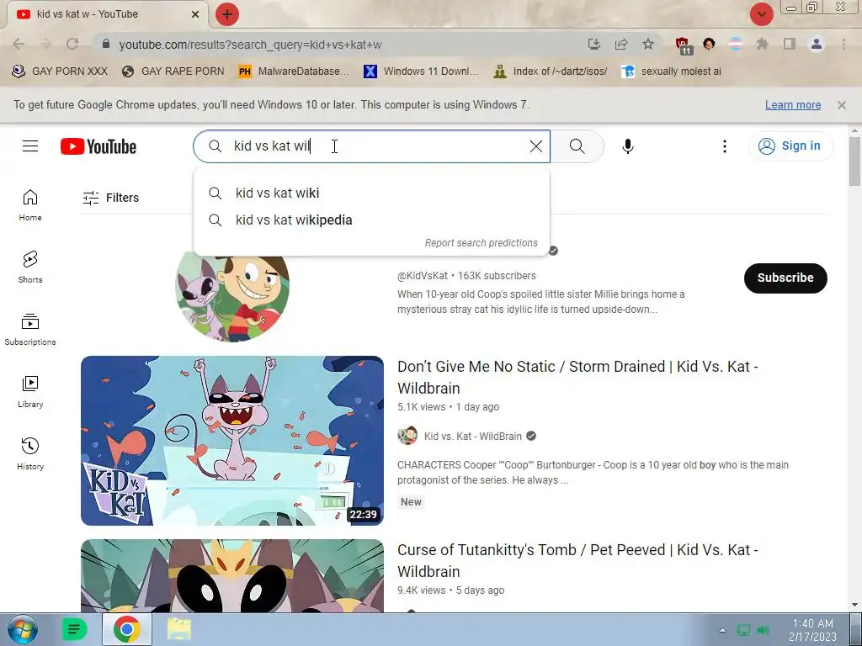Click the taskbar clock showing 1:40 AM

[x=812, y=630]
